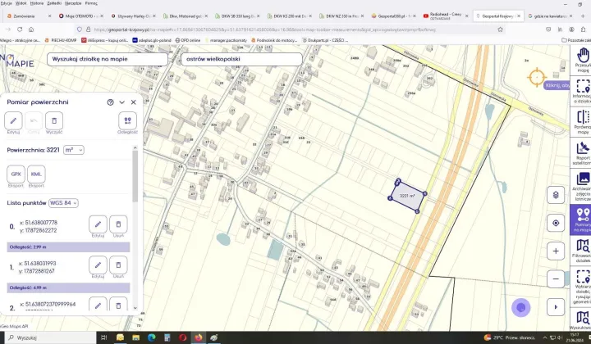
Task: Open the area unit m² dropdown
Action: (74, 150)
